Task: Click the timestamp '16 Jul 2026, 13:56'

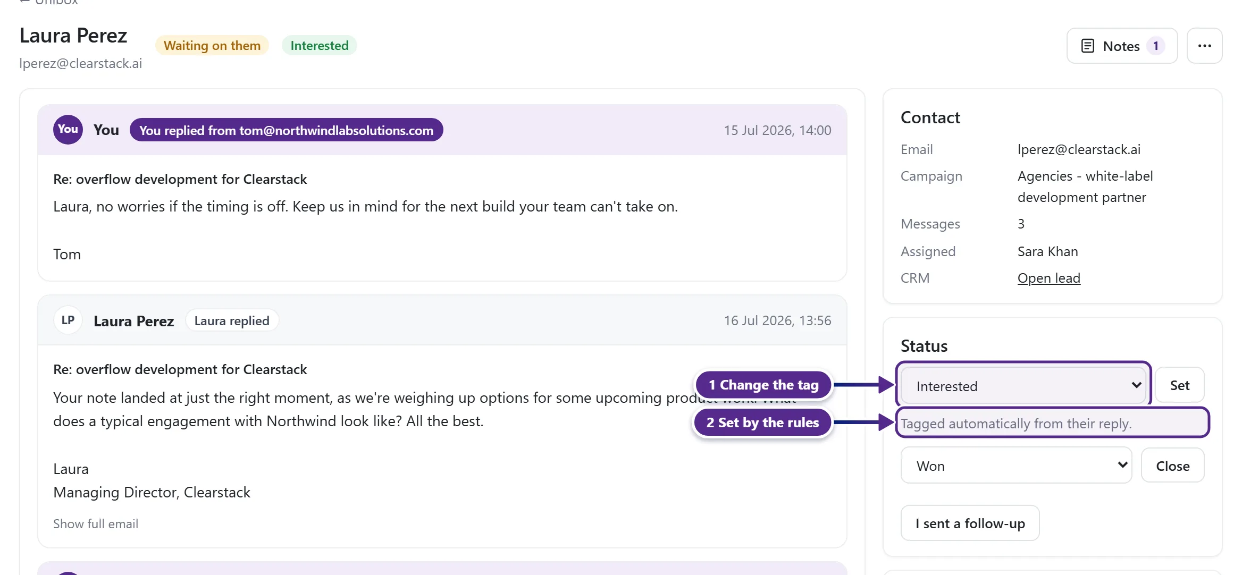Action: (777, 320)
